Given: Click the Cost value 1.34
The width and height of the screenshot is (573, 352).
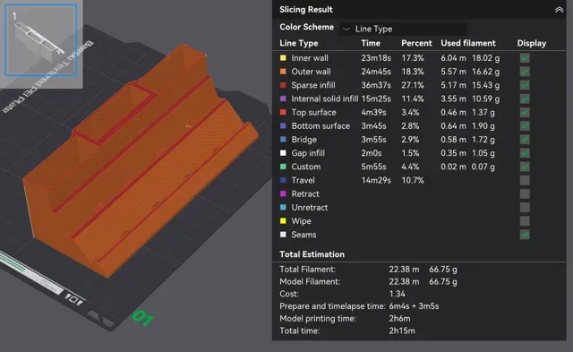Looking at the screenshot, I should pos(398,294).
